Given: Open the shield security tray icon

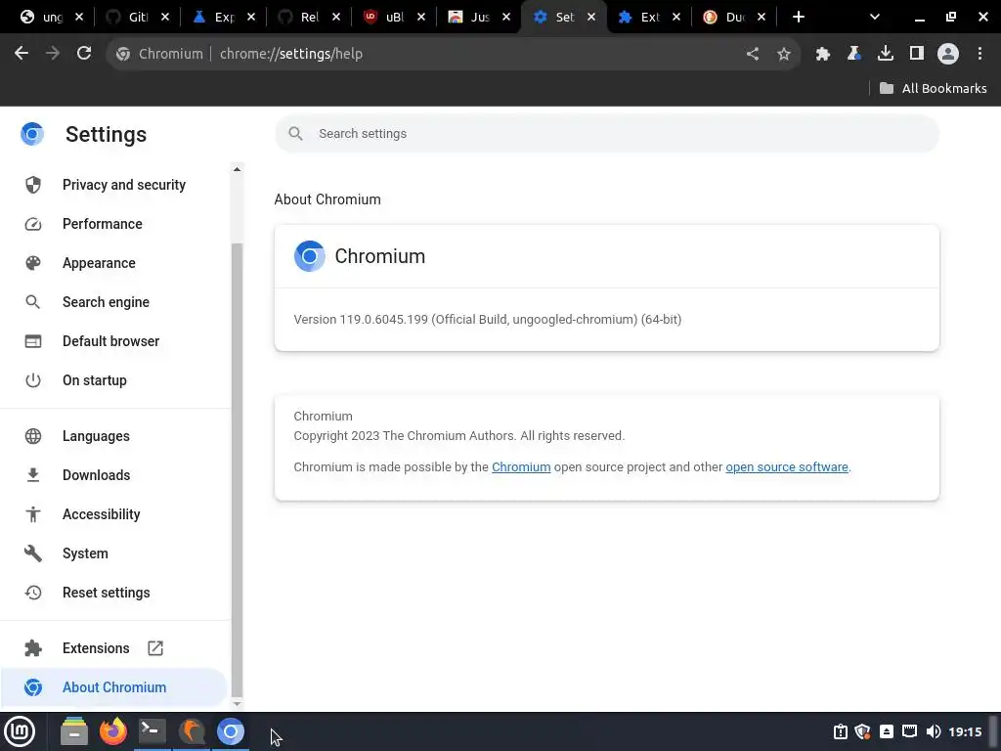Looking at the screenshot, I should (x=862, y=731).
